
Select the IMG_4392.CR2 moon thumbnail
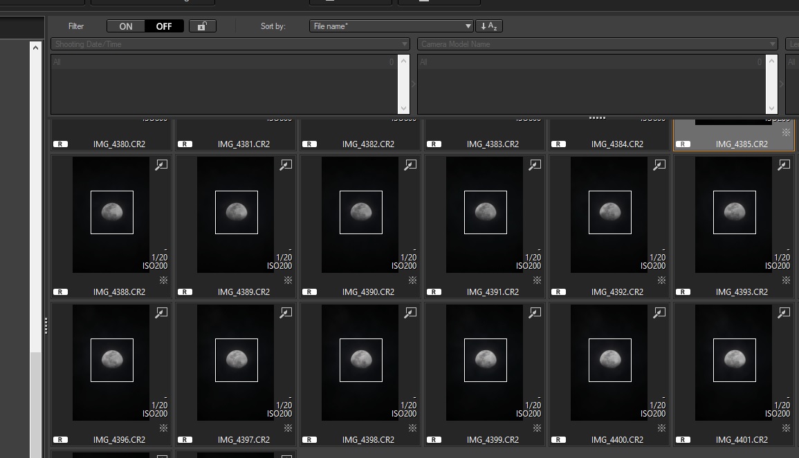[609, 213]
